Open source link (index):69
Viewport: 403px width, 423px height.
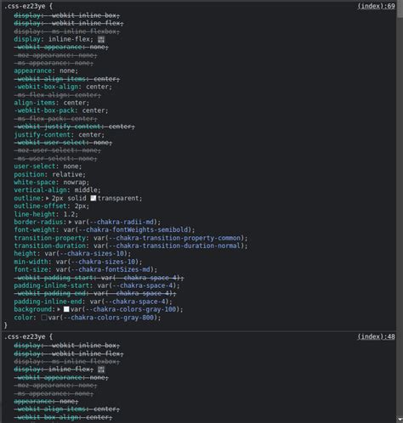click(x=376, y=6)
